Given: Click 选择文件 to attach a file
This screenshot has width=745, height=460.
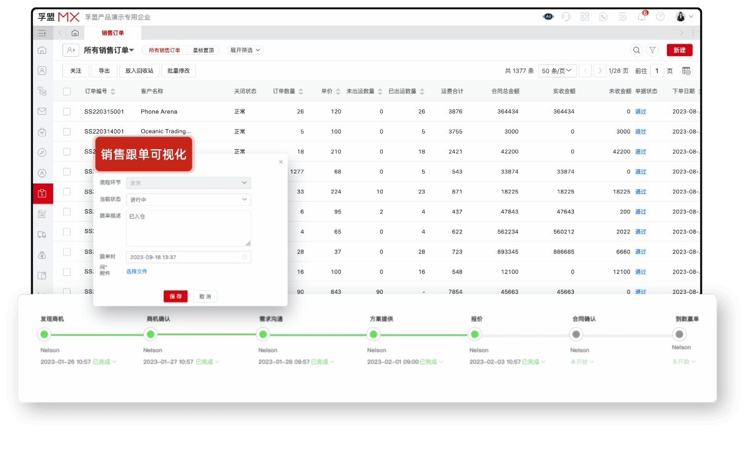Looking at the screenshot, I should click(x=136, y=272).
